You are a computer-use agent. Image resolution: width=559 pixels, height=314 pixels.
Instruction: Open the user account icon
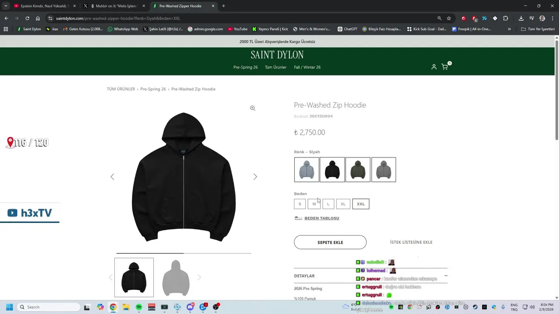[x=434, y=67]
